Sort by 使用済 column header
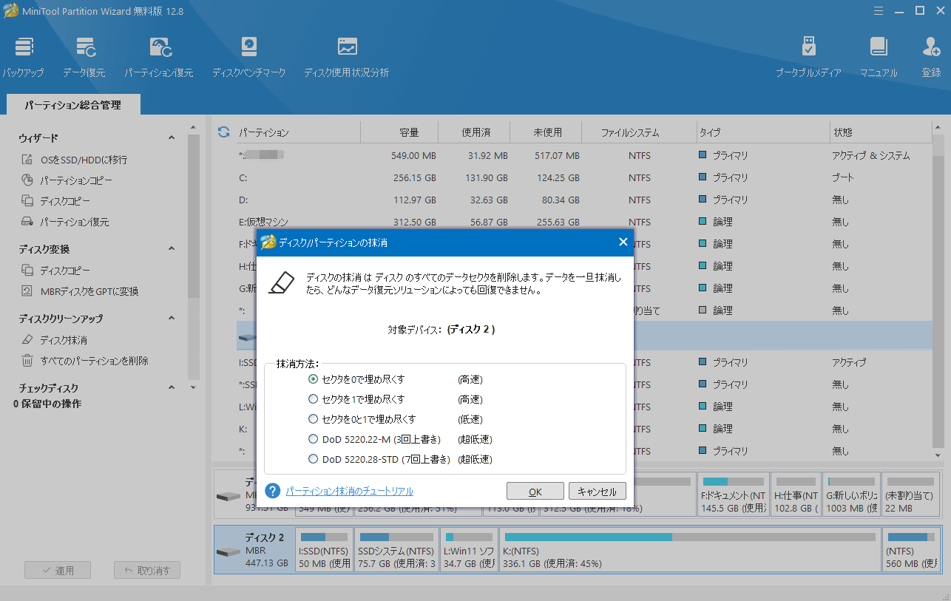This screenshot has width=951, height=601. pyautogui.click(x=474, y=132)
